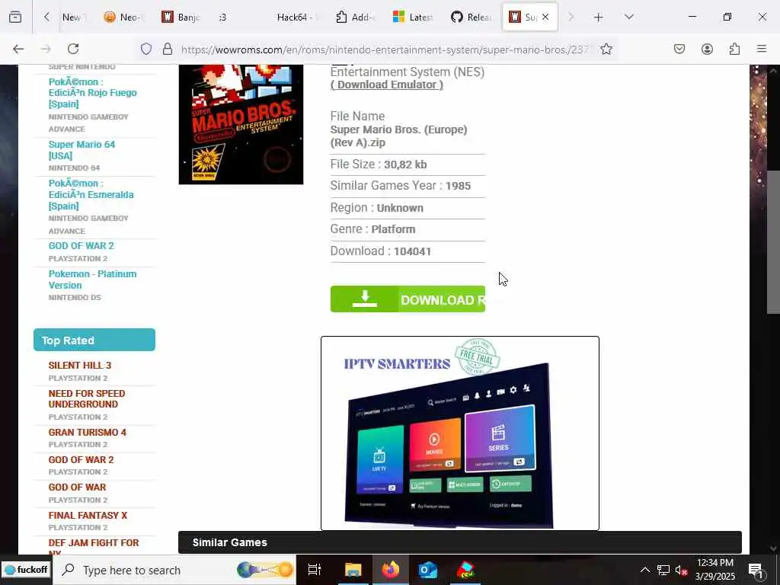Open SILENT HILL 3 link
The image size is (780, 585).
pos(79,365)
